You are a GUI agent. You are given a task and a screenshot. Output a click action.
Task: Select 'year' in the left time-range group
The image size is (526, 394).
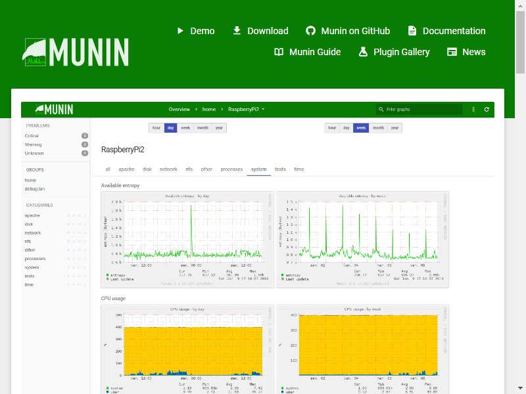(219, 128)
